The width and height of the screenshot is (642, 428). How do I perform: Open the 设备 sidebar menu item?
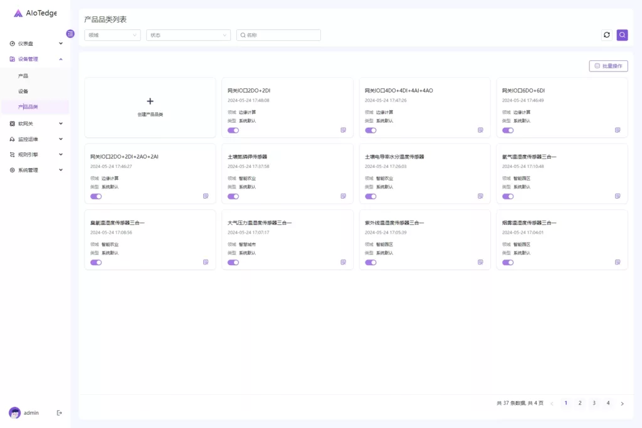pos(23,91)
